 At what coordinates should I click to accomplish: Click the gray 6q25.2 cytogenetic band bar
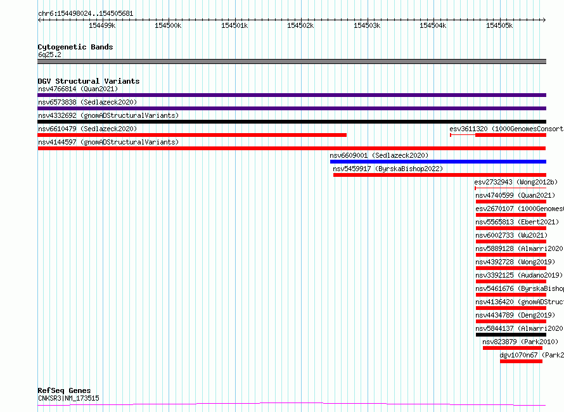(x=292, y=61)
